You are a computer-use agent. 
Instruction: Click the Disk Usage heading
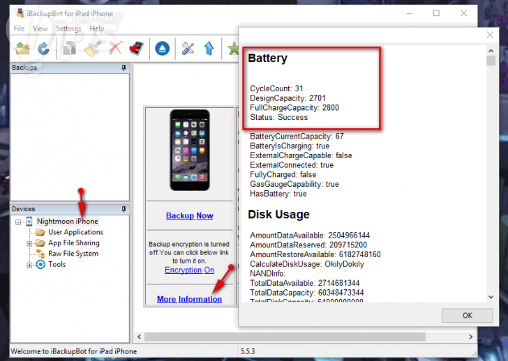pos(278,215)
